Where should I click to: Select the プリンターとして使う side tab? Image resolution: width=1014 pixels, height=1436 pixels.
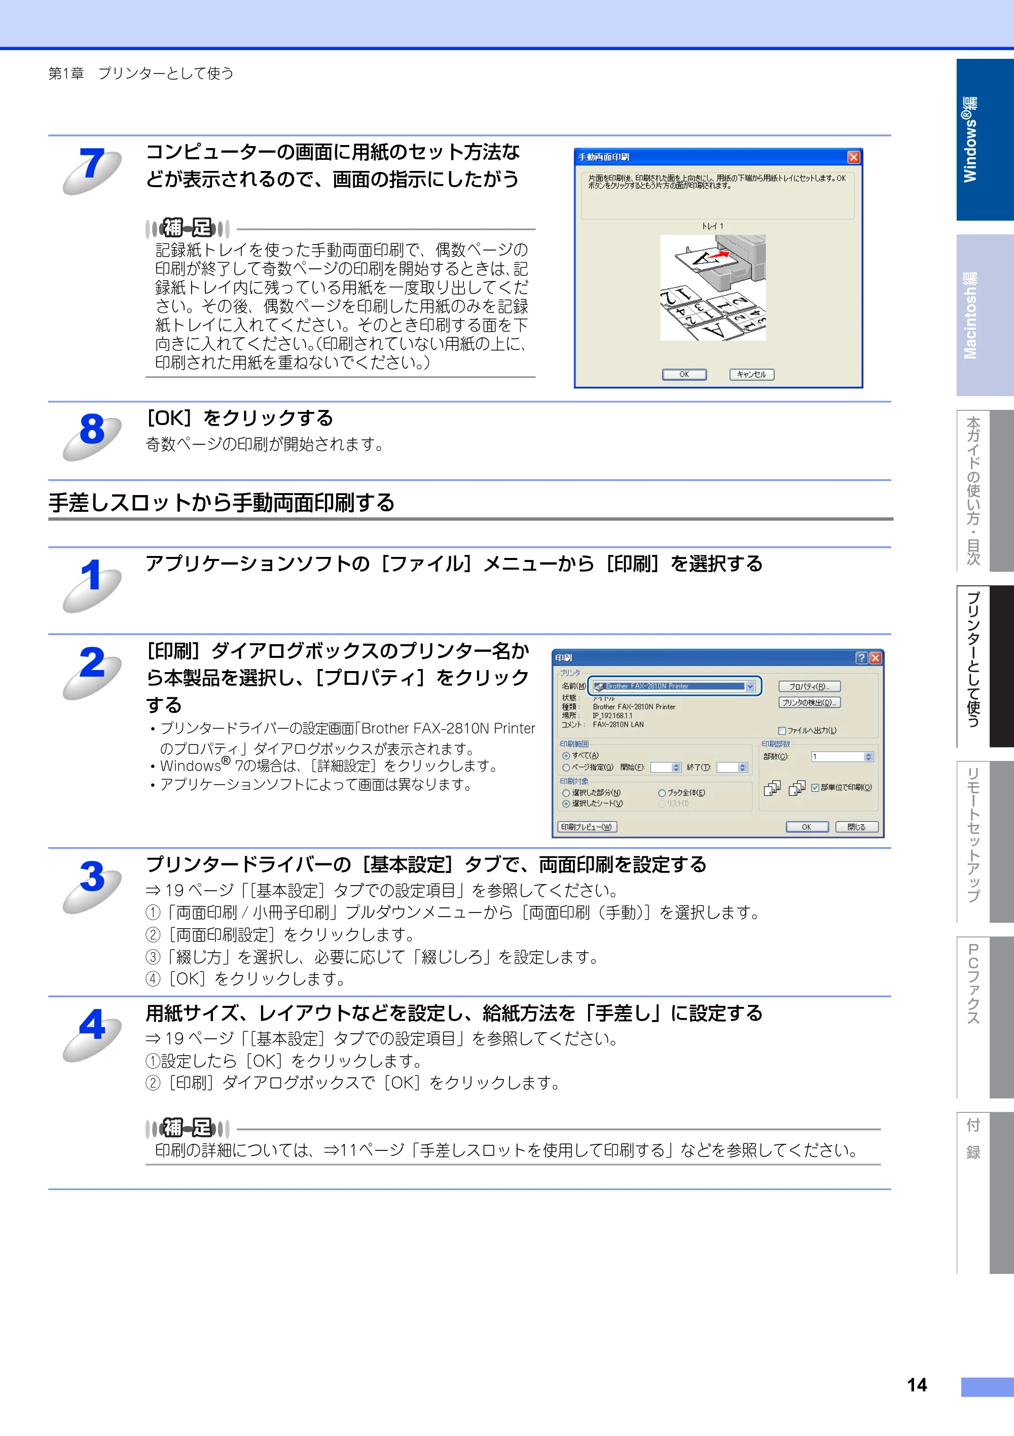[x=985, y=666]
